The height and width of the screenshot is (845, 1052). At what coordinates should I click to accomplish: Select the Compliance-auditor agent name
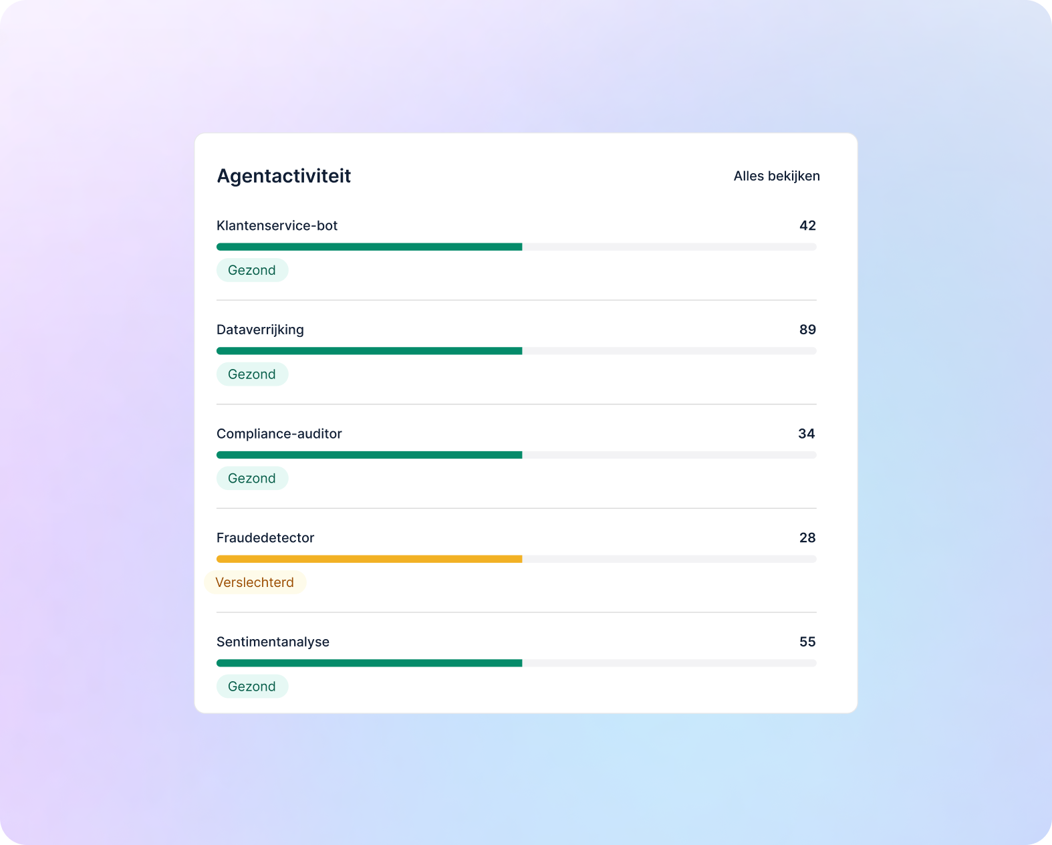pos(279,434)
